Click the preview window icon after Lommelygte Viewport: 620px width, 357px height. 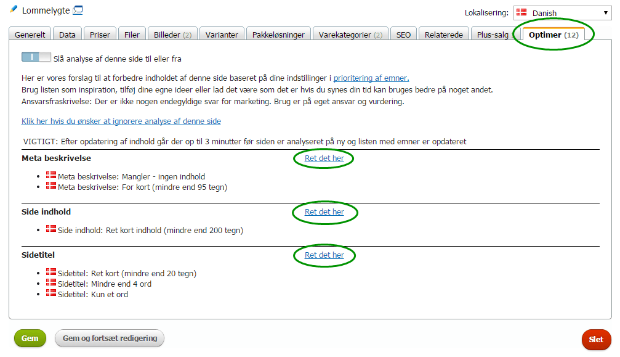(x=78, y=10)
